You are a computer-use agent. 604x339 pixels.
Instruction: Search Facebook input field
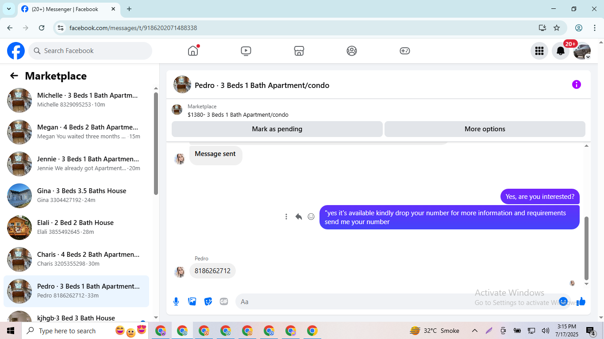pyautogui.click(x=90, y=51)
